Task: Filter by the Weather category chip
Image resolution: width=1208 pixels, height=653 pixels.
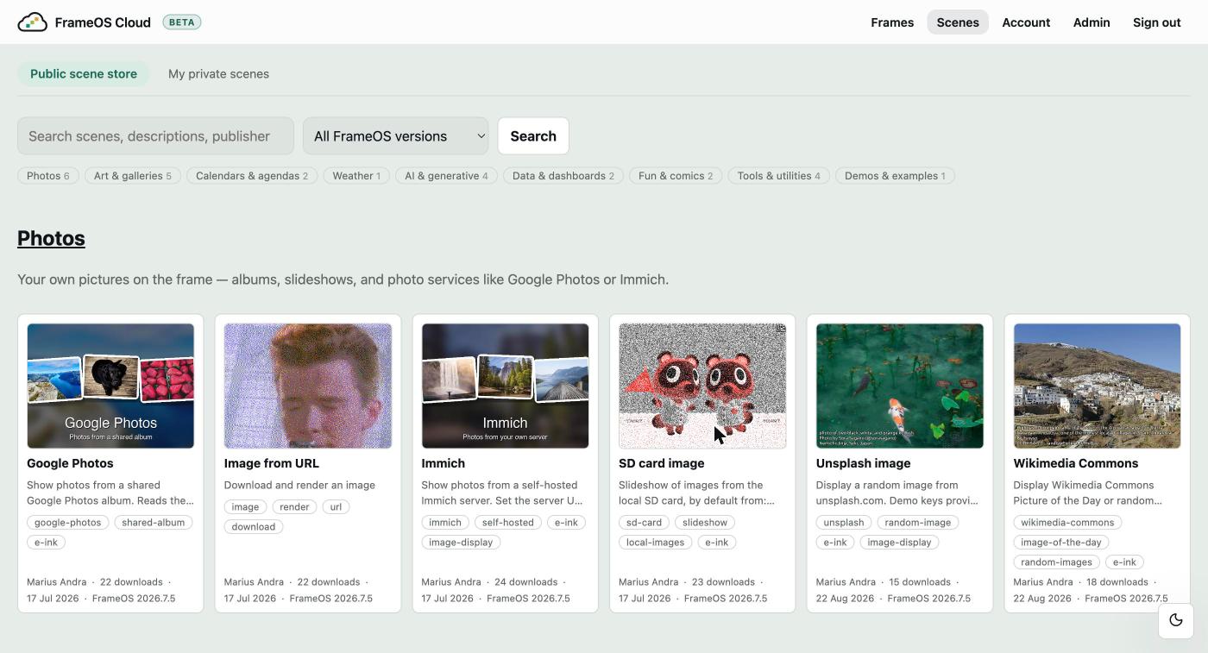Action: coord(356,176)
